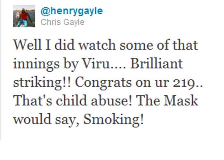Image resolution: width=224 pixels, height=160 pixels.
Task: Click the word "child" in tweet
Action: click(71, 100)
